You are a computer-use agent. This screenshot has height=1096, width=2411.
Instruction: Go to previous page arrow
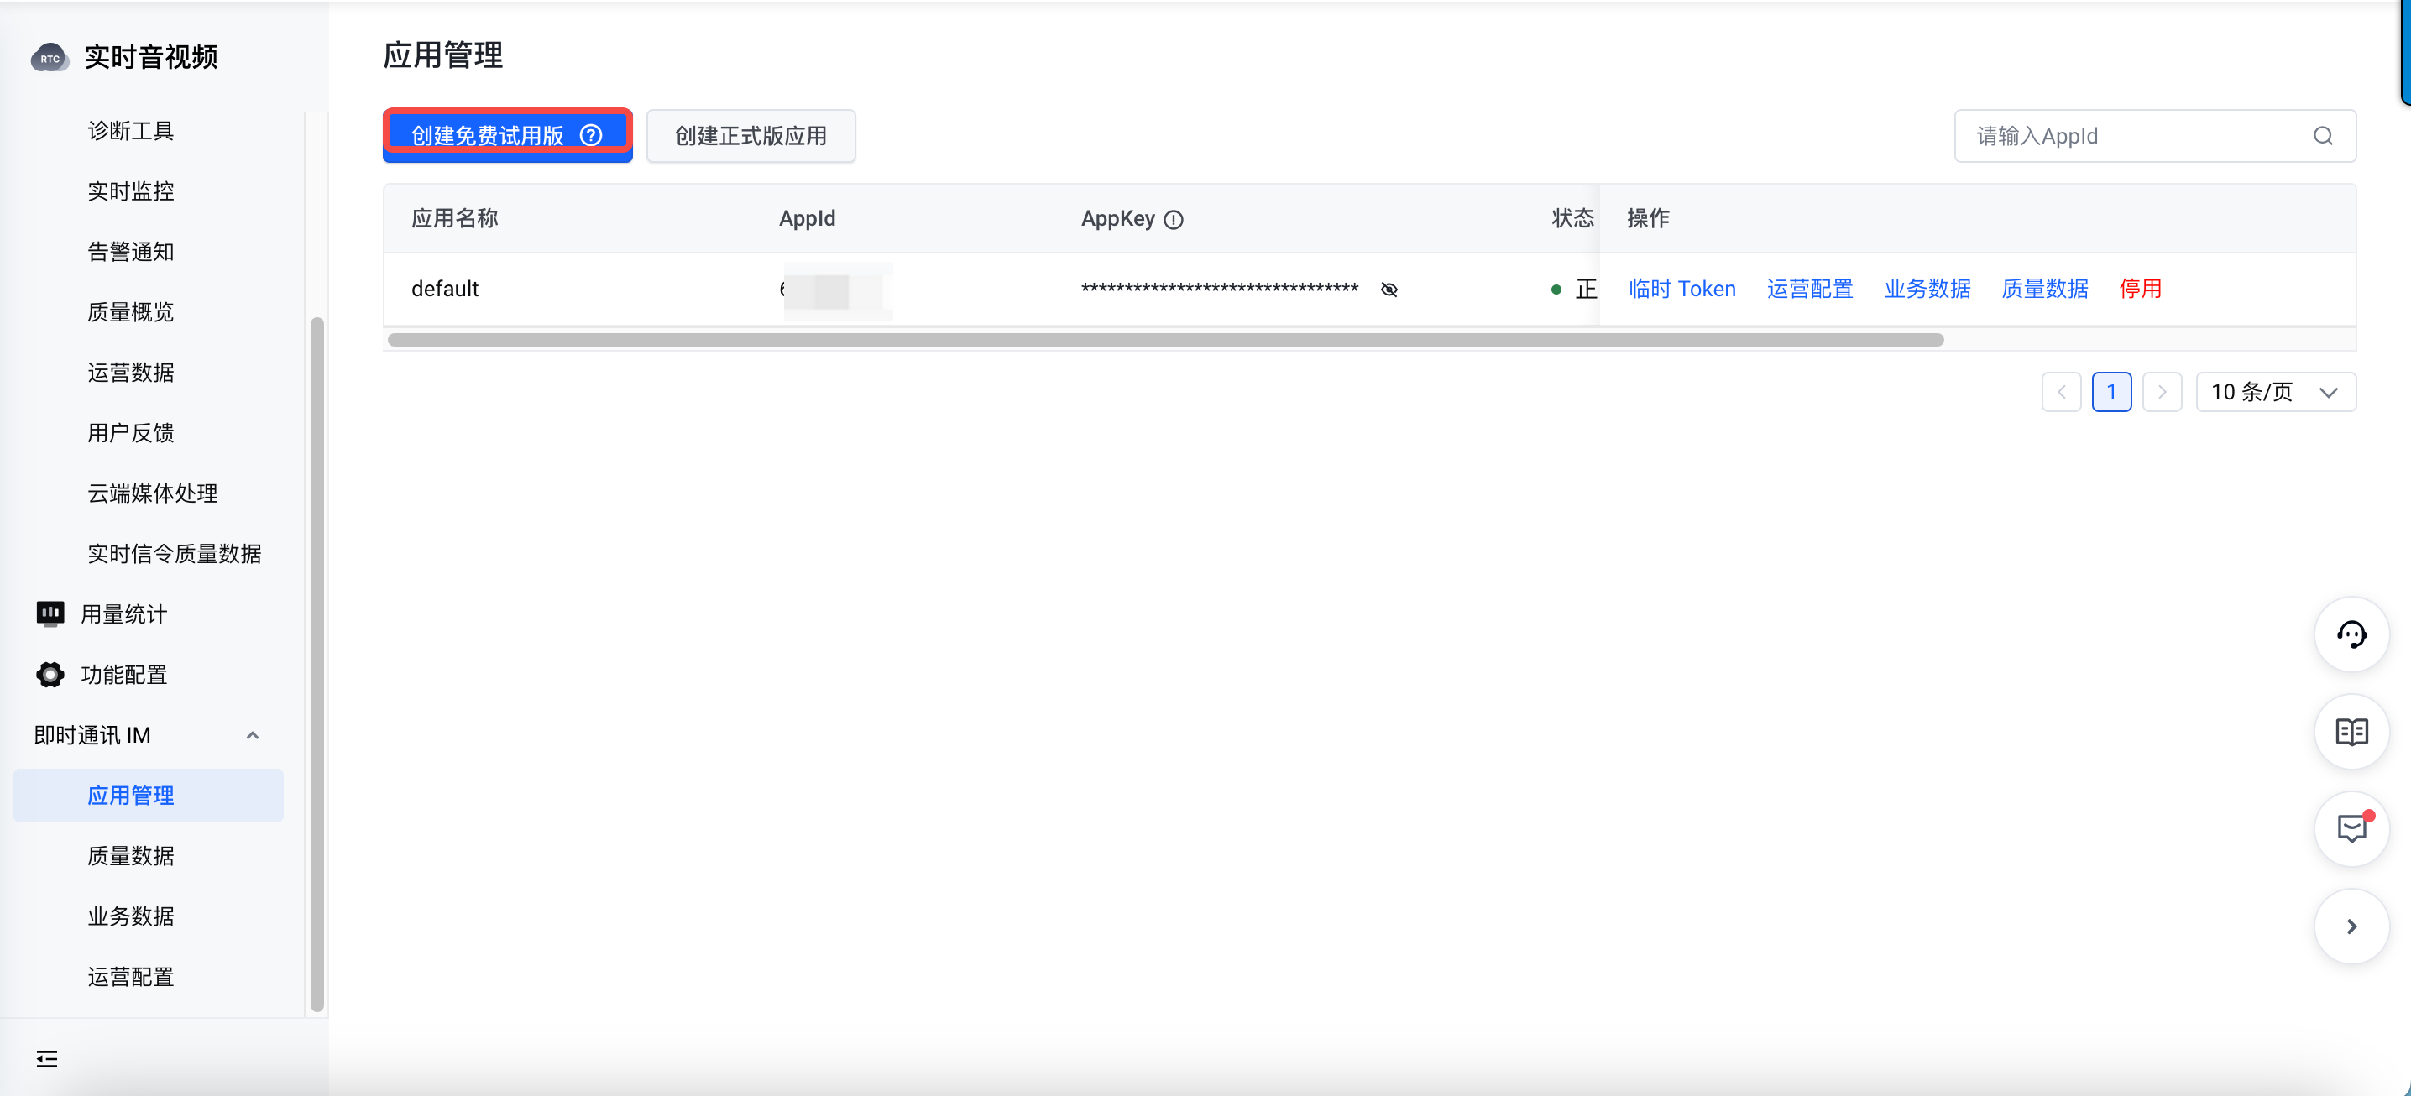2061,392
